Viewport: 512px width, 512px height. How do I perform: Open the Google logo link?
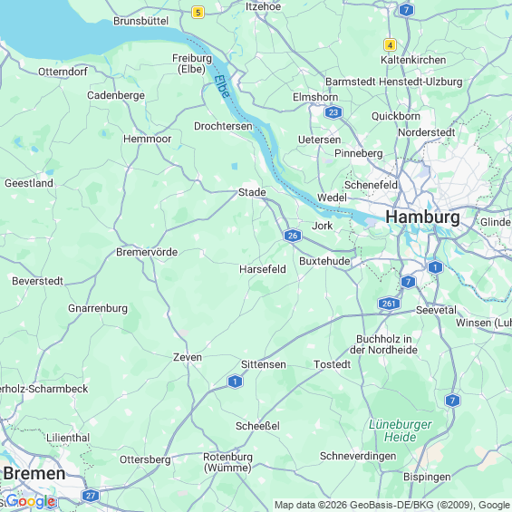coord(31,501)
